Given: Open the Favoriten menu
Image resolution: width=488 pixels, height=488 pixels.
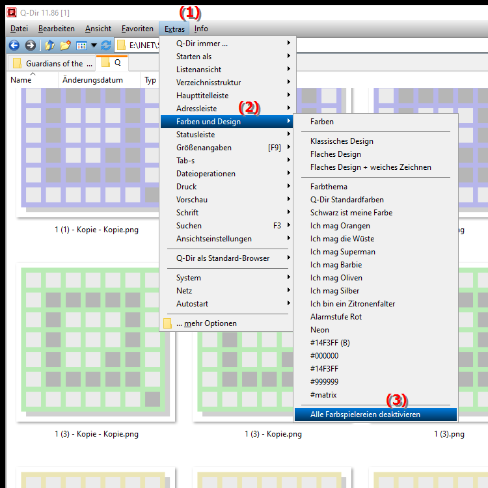Looking at the screenshot, I should [x=137, y=29].
